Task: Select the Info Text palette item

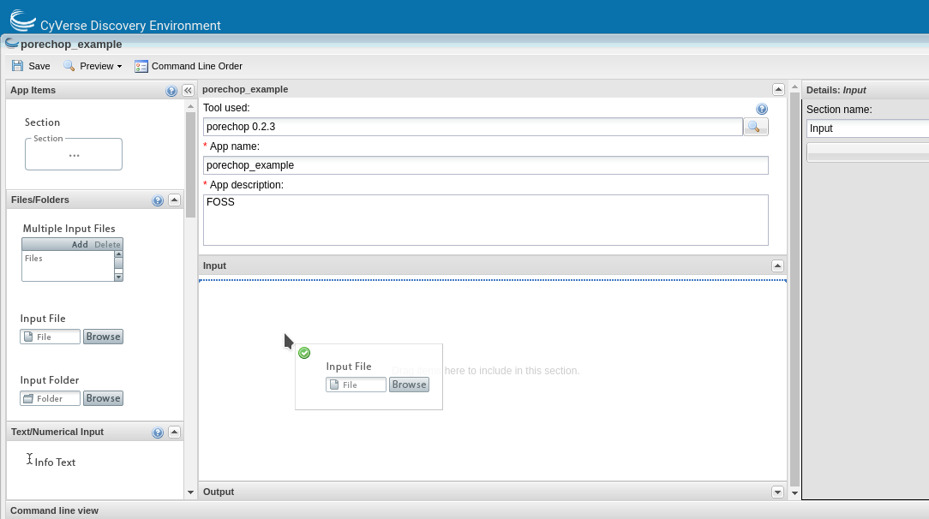Action: [x=51, y=462]
